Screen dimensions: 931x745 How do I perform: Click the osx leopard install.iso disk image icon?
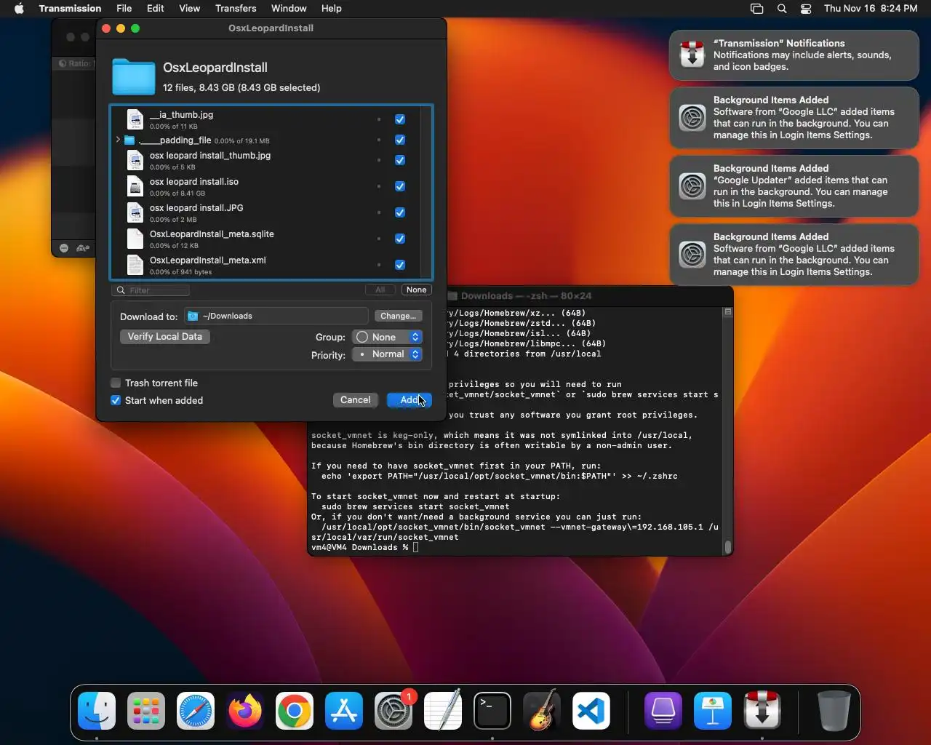pyautogui.click(x=135, y=186)
